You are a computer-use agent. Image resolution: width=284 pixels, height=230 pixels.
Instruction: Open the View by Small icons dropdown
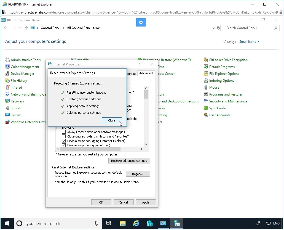point(250,41)
